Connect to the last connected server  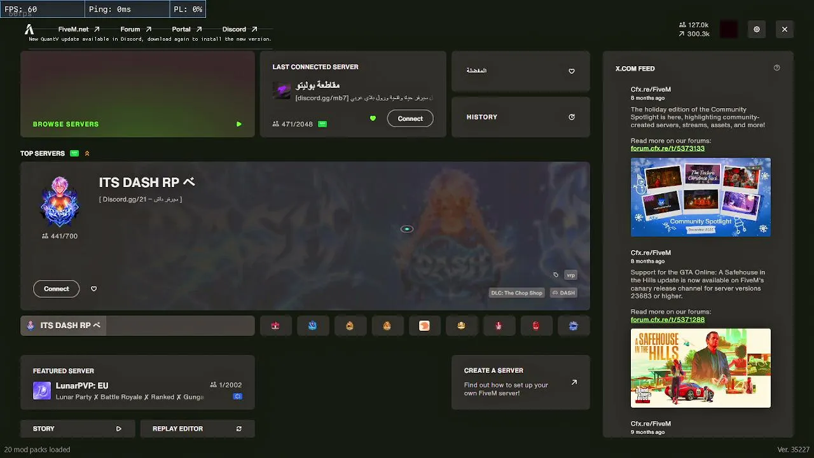coord(410,118)
